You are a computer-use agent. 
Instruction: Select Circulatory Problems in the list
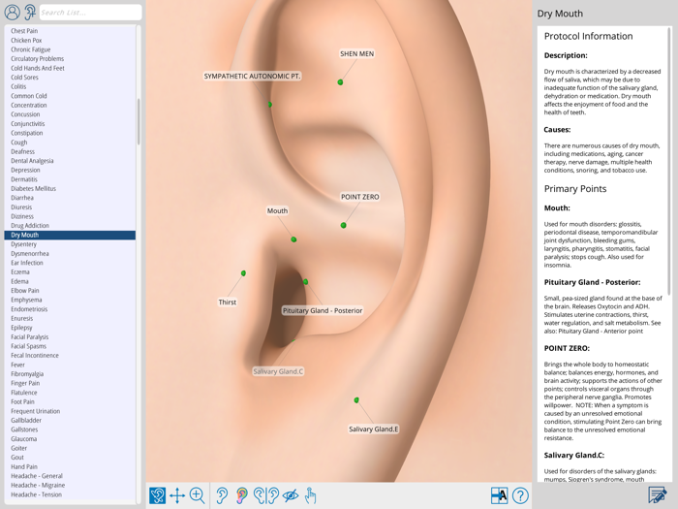tap(70, 59)
